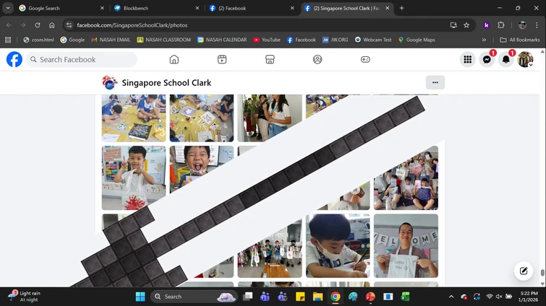Click install app icon in address bar

tap(453, 25)
